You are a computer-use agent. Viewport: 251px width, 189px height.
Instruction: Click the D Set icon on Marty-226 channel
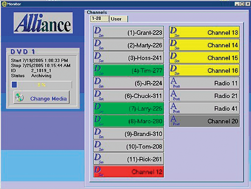click(x=99, y=45)
